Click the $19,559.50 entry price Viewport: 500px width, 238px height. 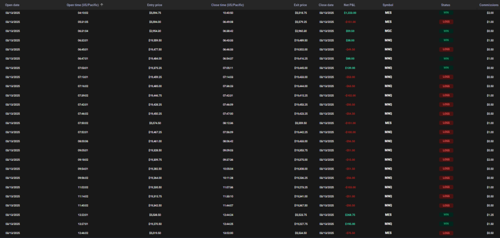tap(155, 41)
